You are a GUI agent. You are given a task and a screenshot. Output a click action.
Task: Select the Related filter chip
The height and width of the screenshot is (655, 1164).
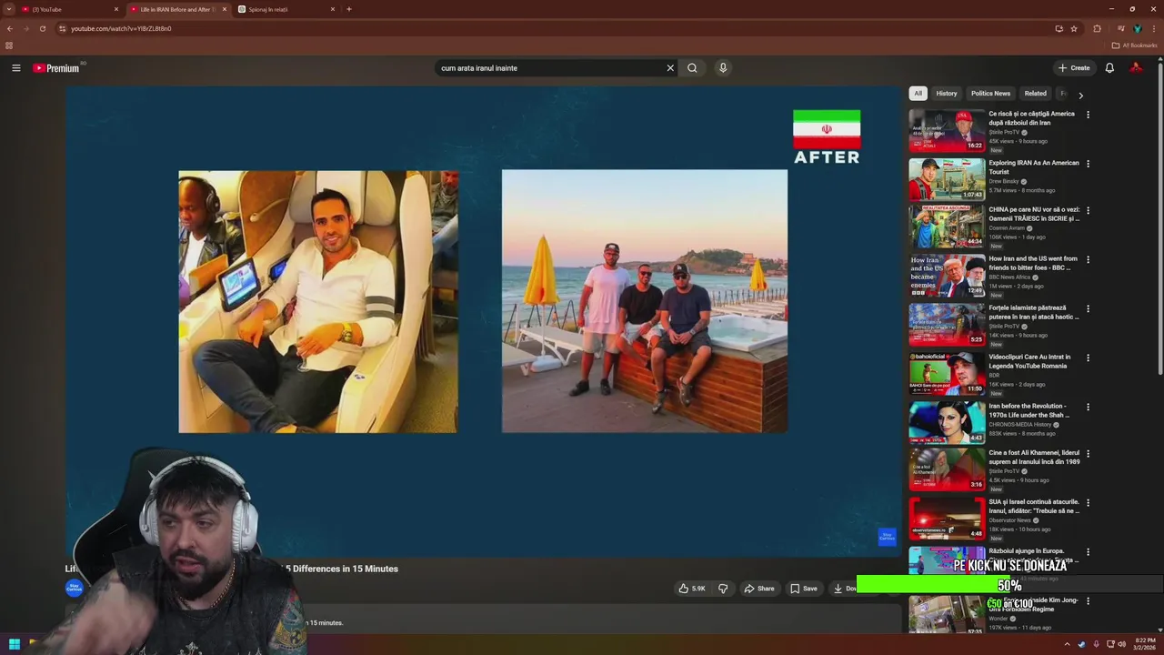(x=1035, y=94)
